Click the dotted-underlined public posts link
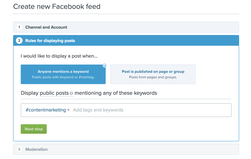251x159 pixels. click(x=54, y=93)
